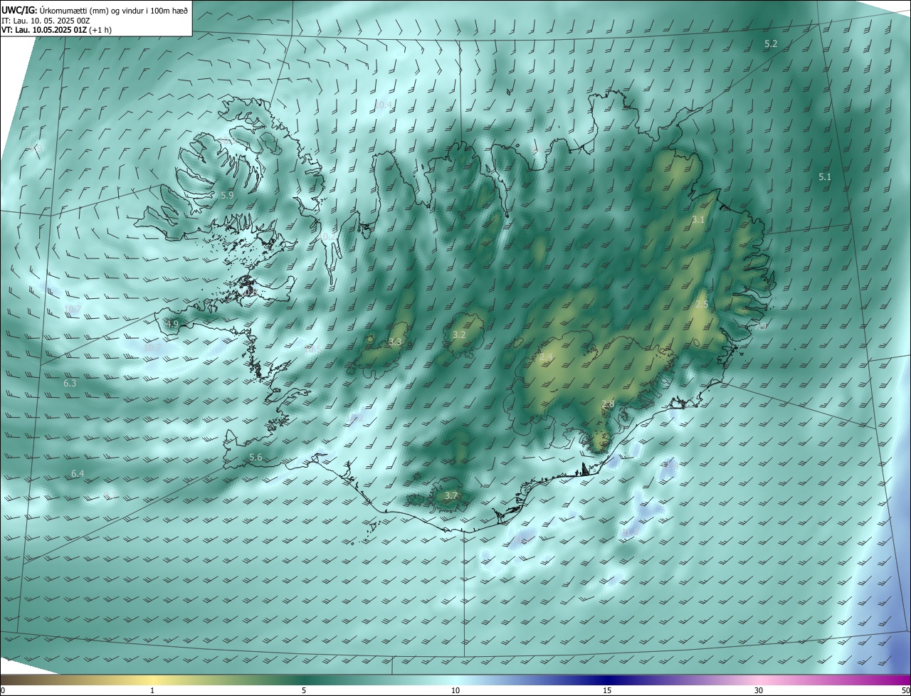Image resolution: width=911 pixels, height=696 pixels.
Task: Click the 5.9 value over the Westfjords
Action: tap(227, 195)
